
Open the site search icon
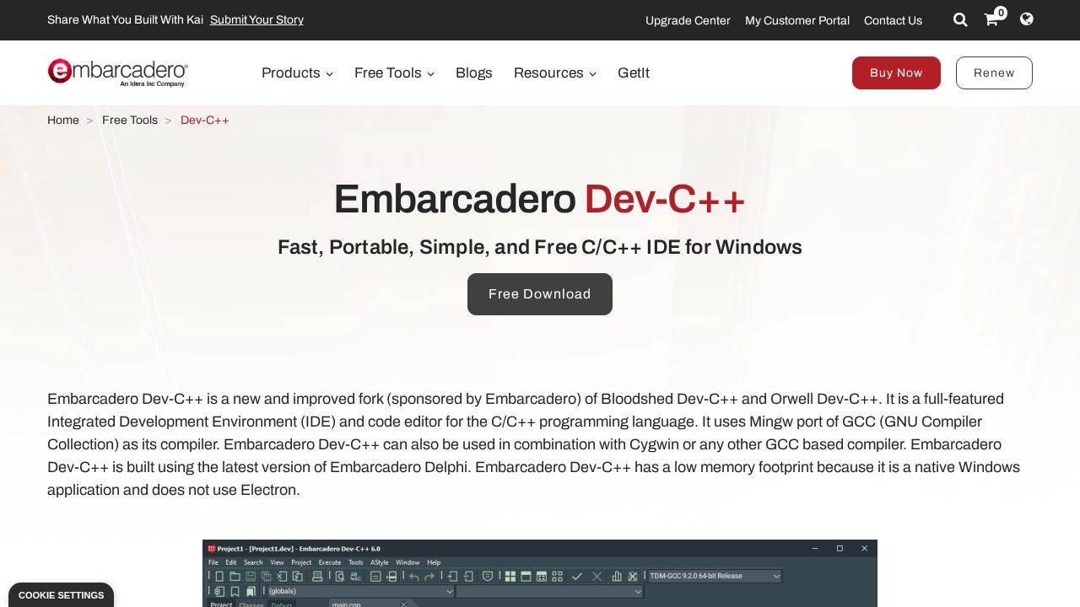(x=960, y=19)
